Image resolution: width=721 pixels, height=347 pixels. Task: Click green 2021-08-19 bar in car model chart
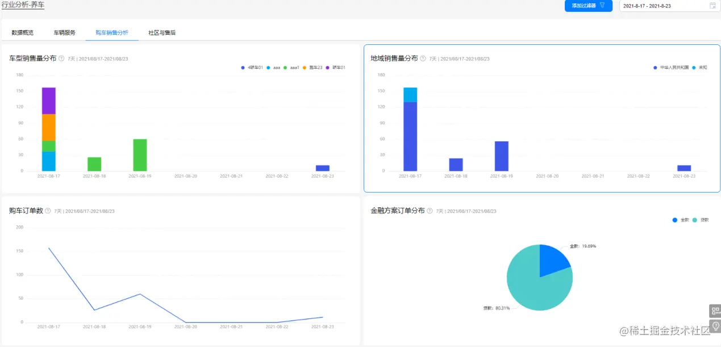(140, 155)
